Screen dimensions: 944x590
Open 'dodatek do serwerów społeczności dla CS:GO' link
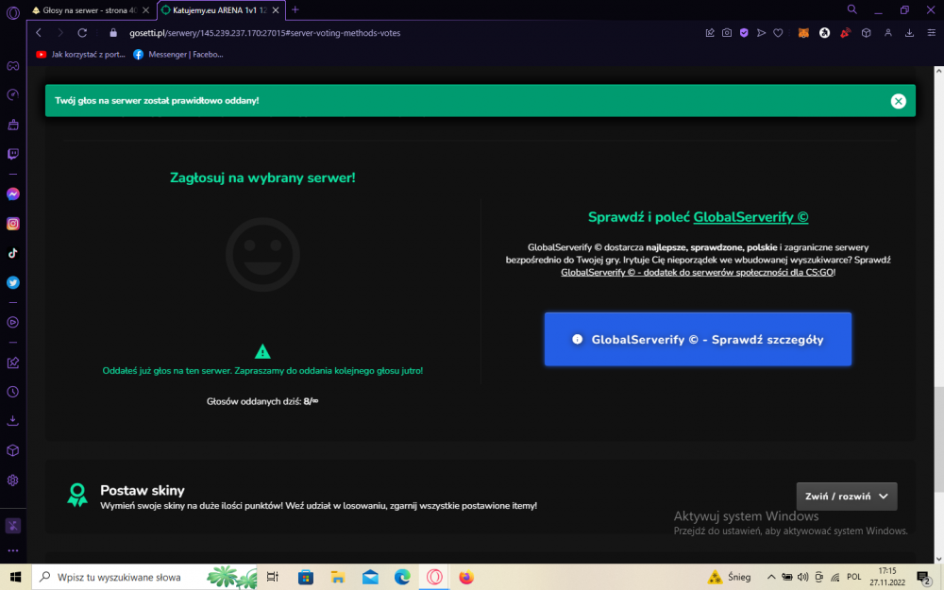point(698,272)
